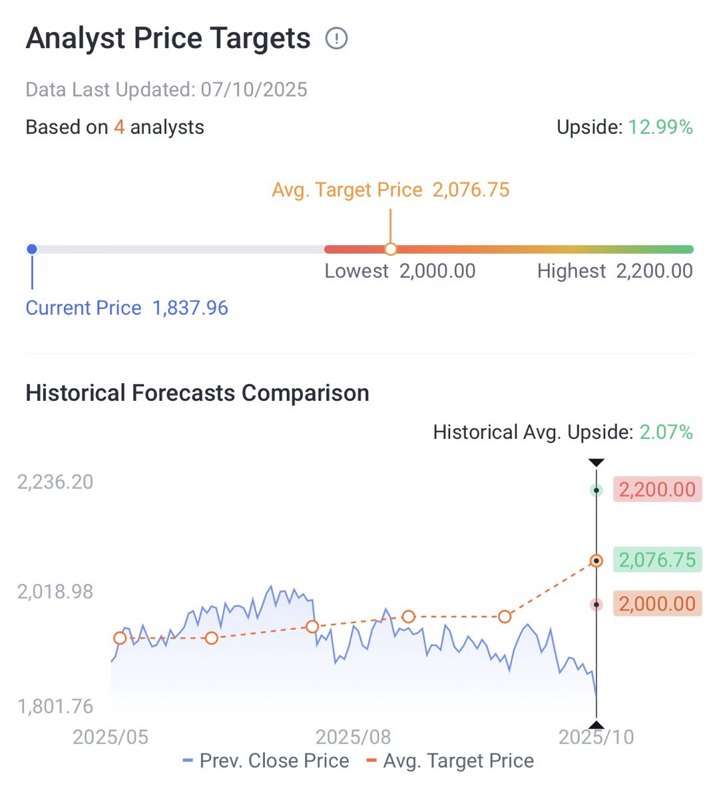Click the 2,000.00 lowest target label on chart
Viewport: 719px width, 805px height.
coord(656,604)
